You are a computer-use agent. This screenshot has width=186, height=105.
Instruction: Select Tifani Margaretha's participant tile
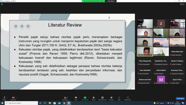(145, 61)
